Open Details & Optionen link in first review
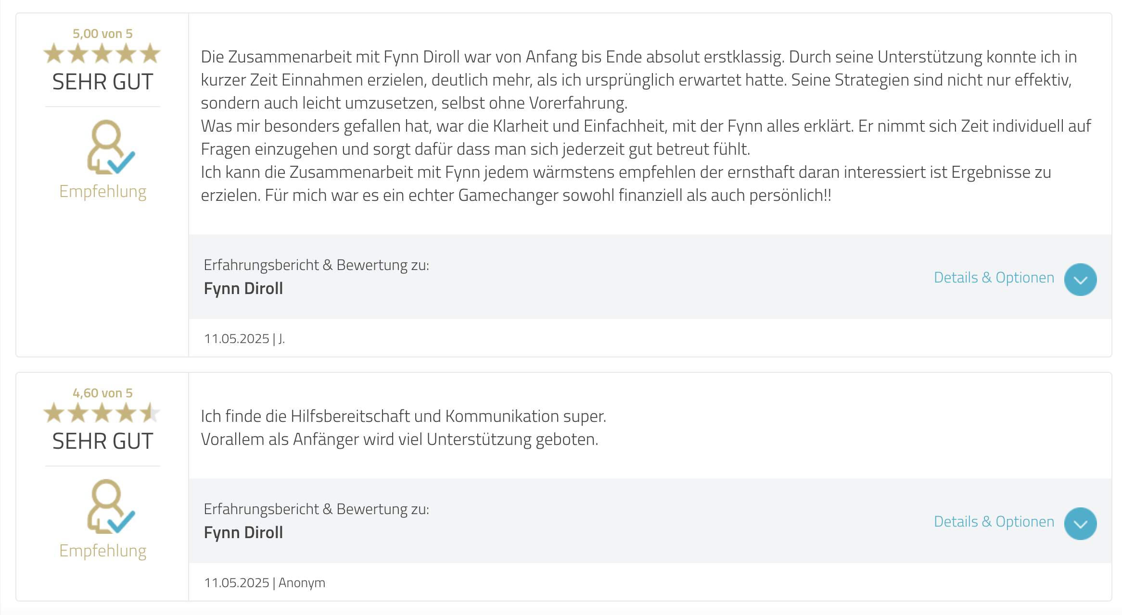This screenshot has width=1122, height=615. click(x=994, y=277)
